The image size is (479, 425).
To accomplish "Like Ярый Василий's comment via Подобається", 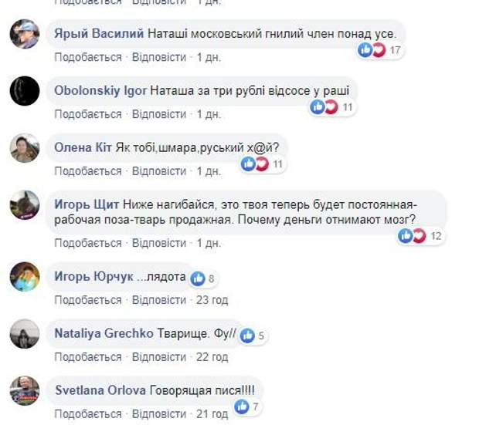I will 88,57.
